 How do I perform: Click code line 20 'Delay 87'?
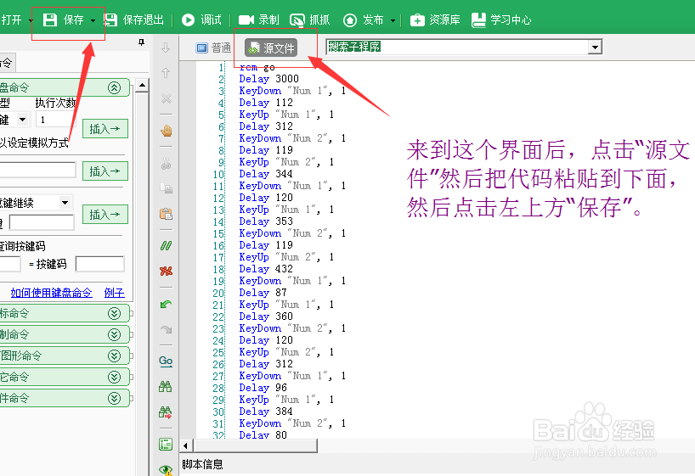click(263, 293)
